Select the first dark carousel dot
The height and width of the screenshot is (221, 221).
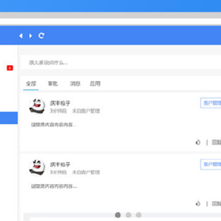point(118,215)
